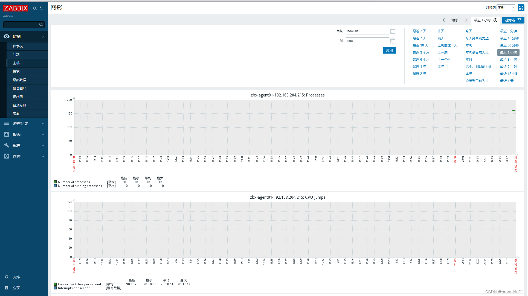Viewport: 528px width, 296px height.
Task: Select 本周 time range
Action: click(x=469, y=45)
